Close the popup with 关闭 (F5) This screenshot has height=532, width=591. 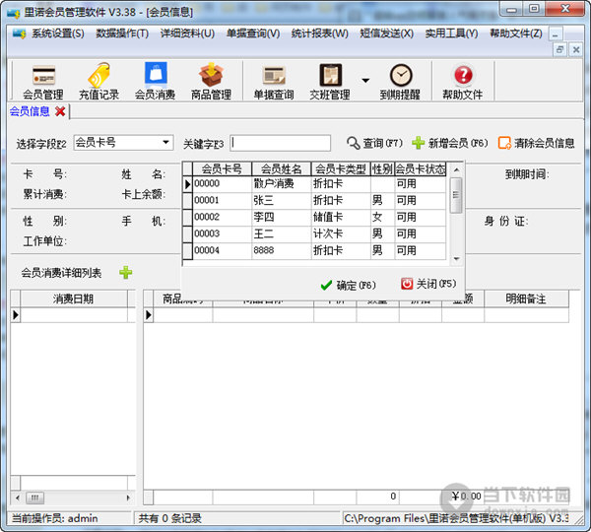428,284
